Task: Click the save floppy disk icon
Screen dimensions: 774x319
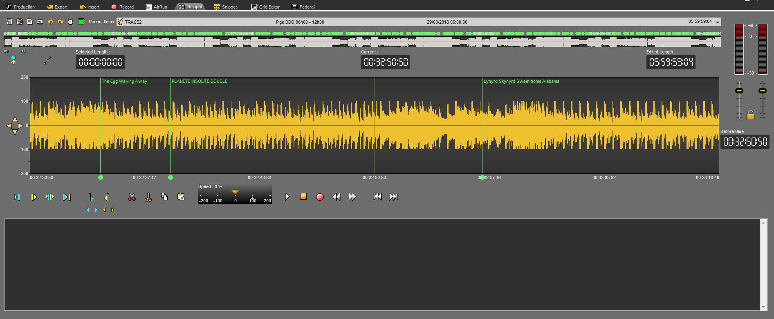Action: [9, 22]
